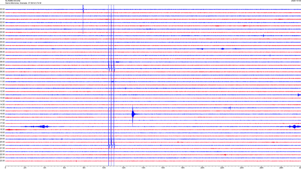Select the 13:00 time label

(2, 95)
